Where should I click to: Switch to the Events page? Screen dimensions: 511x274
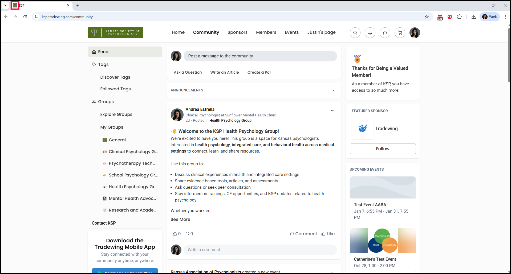291,32
